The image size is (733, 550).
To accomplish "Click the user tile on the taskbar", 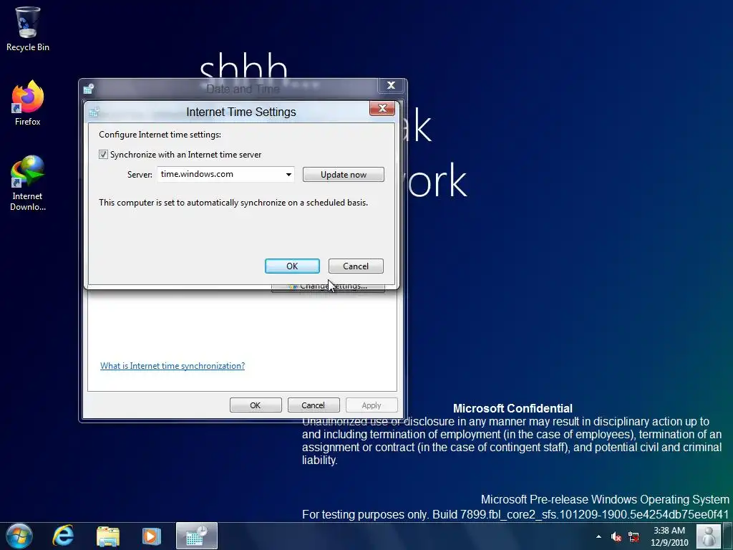I will click(708, 536).
